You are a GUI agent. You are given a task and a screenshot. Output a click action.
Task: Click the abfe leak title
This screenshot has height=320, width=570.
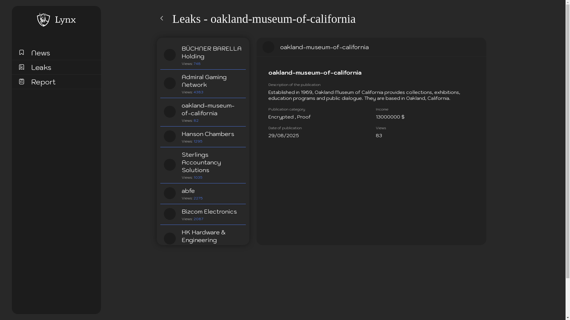(x=188, y=191)
